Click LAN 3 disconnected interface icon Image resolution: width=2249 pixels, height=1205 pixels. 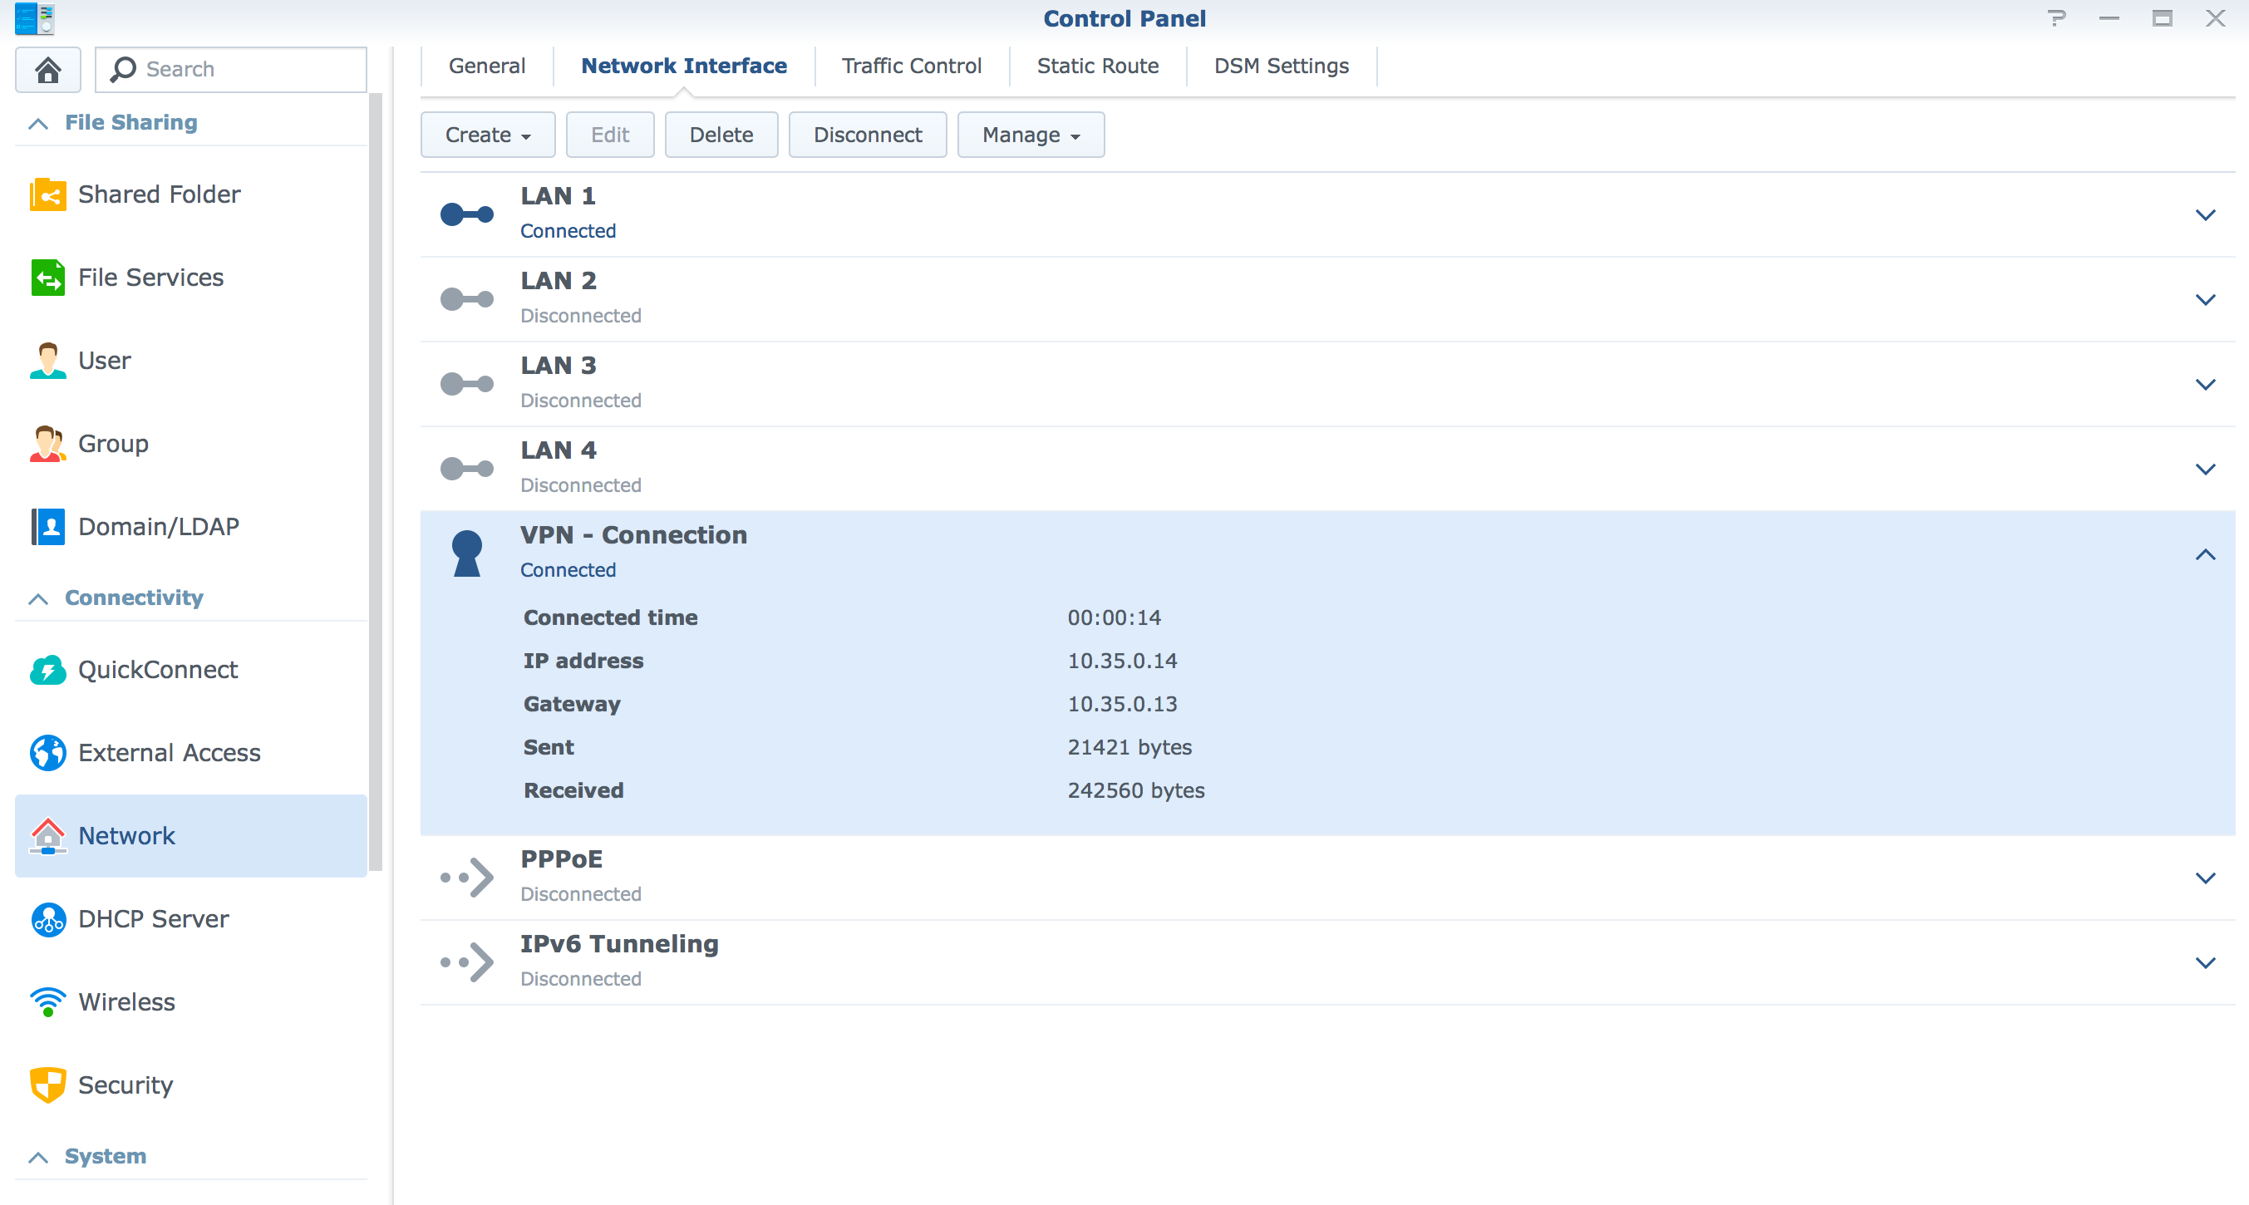coord(467,383)
